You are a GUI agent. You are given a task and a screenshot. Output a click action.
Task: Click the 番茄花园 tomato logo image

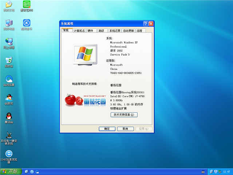pyautogui.click(x=85, y=100)
